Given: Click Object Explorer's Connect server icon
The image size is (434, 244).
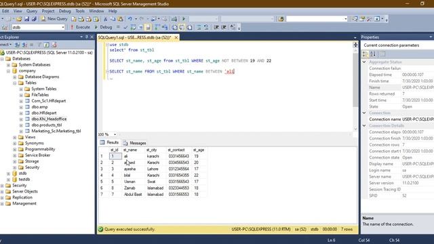Looking at the screenshot, I should [17, 45].
